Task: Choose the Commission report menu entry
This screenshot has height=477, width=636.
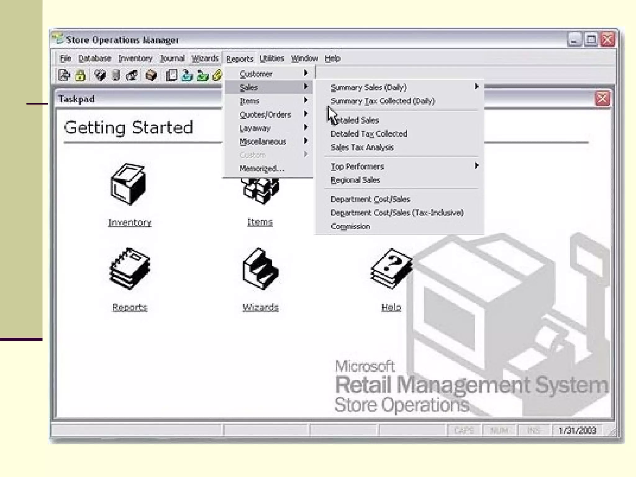Action: click(x=350, y=226)
